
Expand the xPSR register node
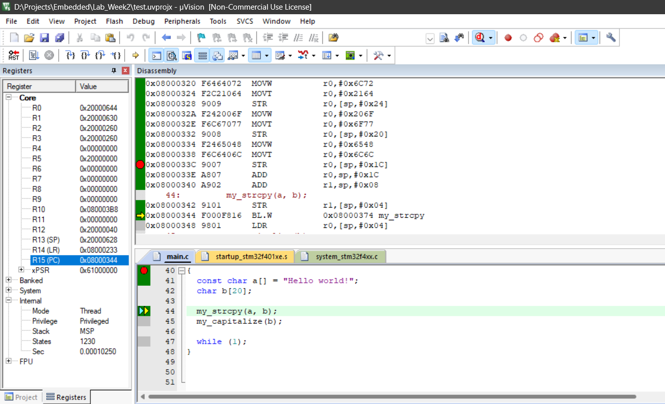21,270
